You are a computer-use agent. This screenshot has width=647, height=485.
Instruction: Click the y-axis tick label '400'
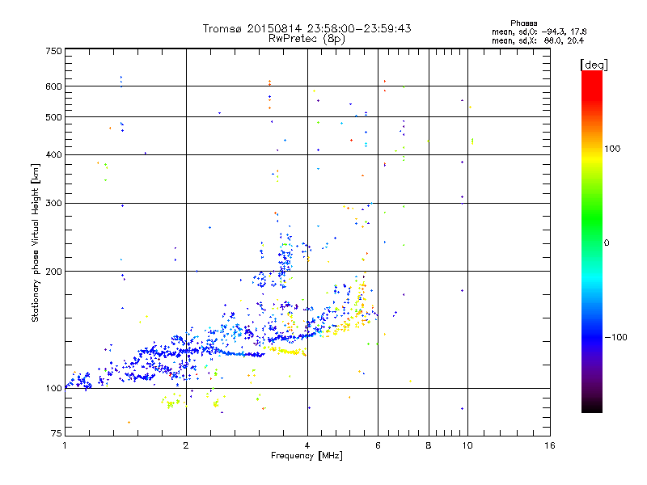(53, 154)
